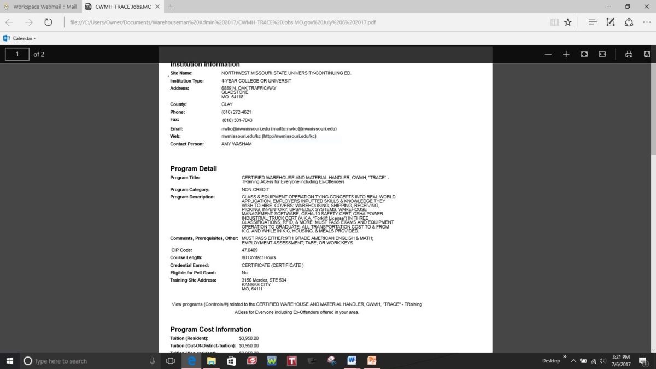Click the taskbar search box

(x=90, y=361)
